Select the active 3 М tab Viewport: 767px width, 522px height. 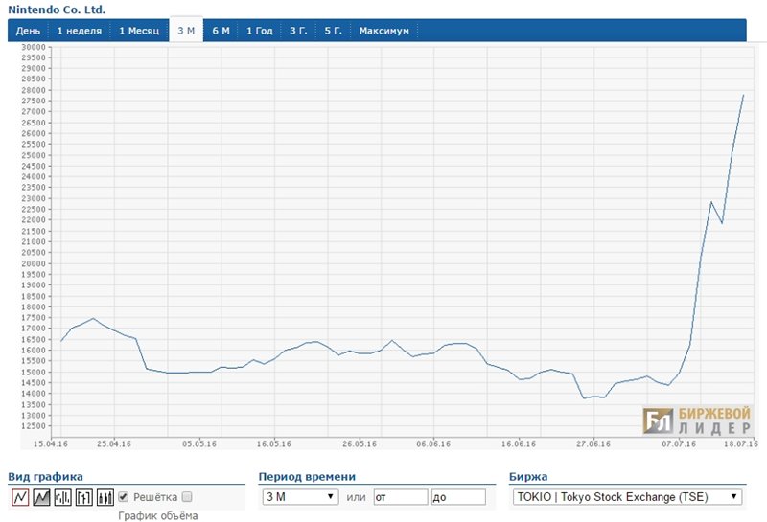click(186, 31)
